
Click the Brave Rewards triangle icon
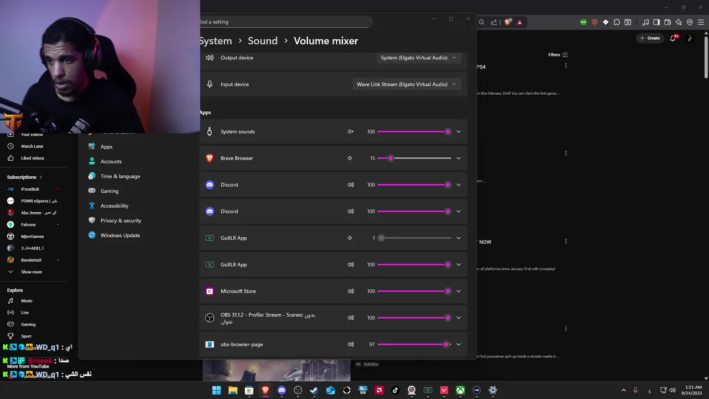tap(520, 22)
